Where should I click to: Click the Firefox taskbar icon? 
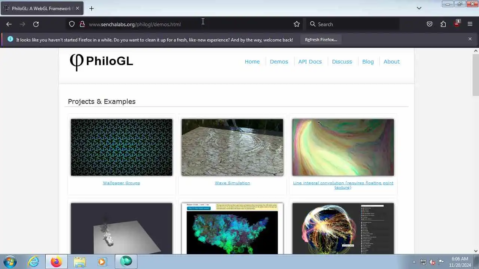(x=57, y=262)
